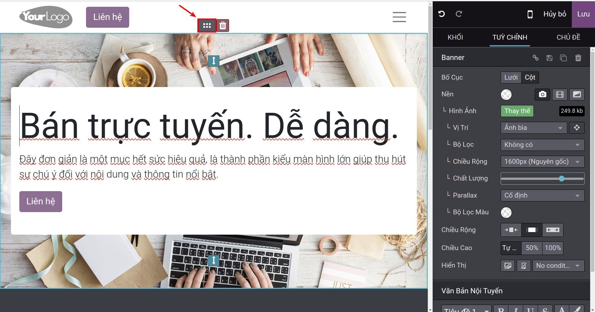
Task: Toggle hide-on-desktop in Hiển Thị
Action: coord(508,266)
